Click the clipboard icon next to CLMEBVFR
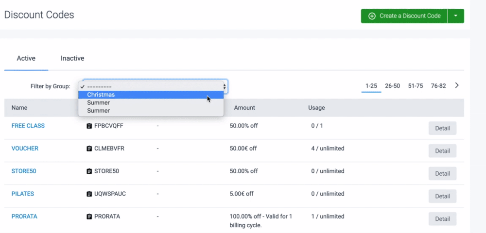486x233 pixels. tap(89, 149)
